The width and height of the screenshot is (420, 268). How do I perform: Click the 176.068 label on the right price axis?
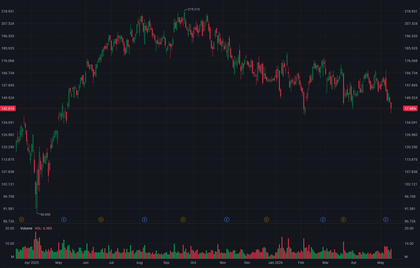[411, 61]
